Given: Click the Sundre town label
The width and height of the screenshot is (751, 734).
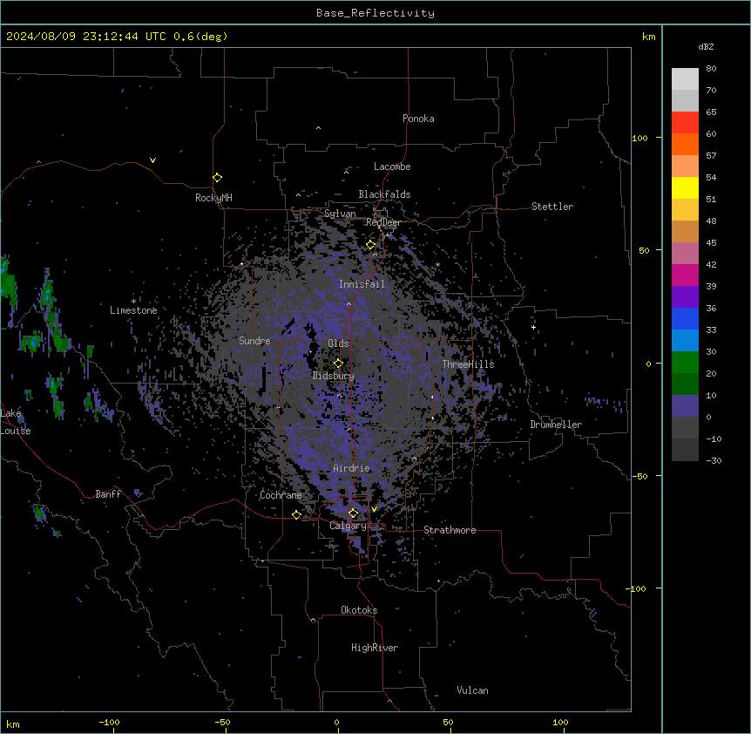Looking at the screenshot, I should coord(254,341).
